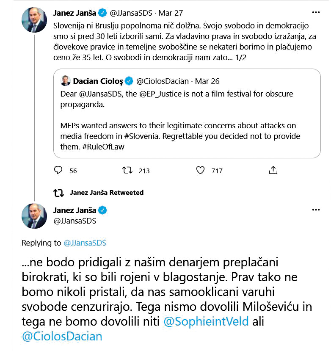Like the tweet with heart icon

[x=201, y=170]
